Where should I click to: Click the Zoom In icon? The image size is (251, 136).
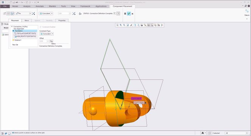(x=121, y=25)
